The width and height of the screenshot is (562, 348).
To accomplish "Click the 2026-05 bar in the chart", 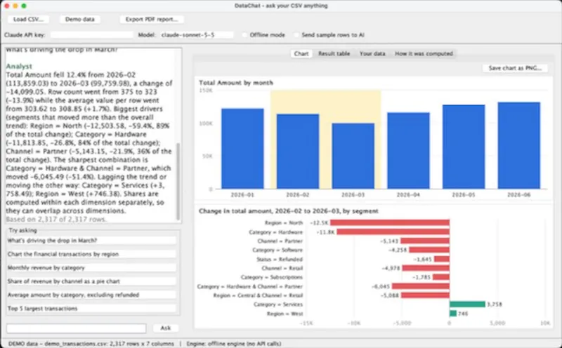I will (x=464, y=147).
